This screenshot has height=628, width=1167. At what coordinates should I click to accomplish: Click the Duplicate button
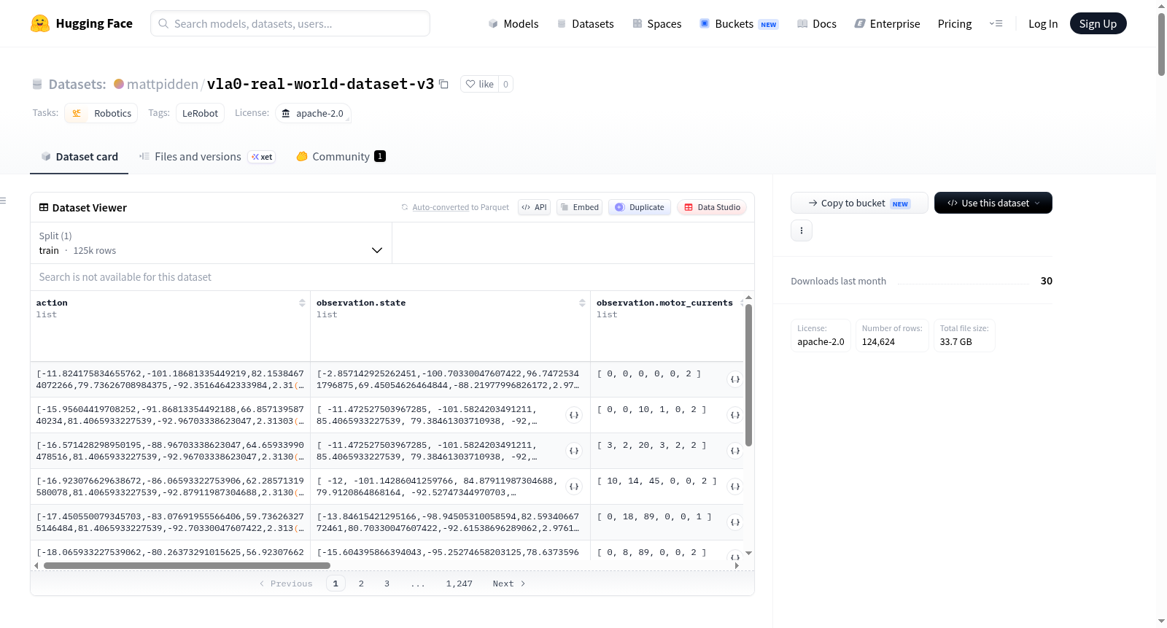[x=640, y=207]
